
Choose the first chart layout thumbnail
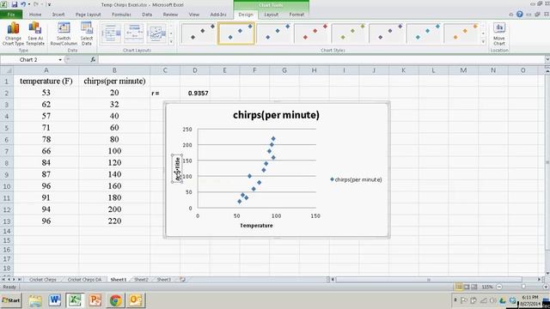[111, 34]
